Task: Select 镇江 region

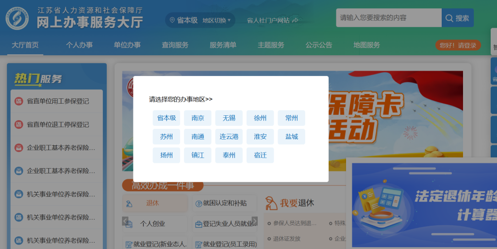Action: tap(198, 156)
